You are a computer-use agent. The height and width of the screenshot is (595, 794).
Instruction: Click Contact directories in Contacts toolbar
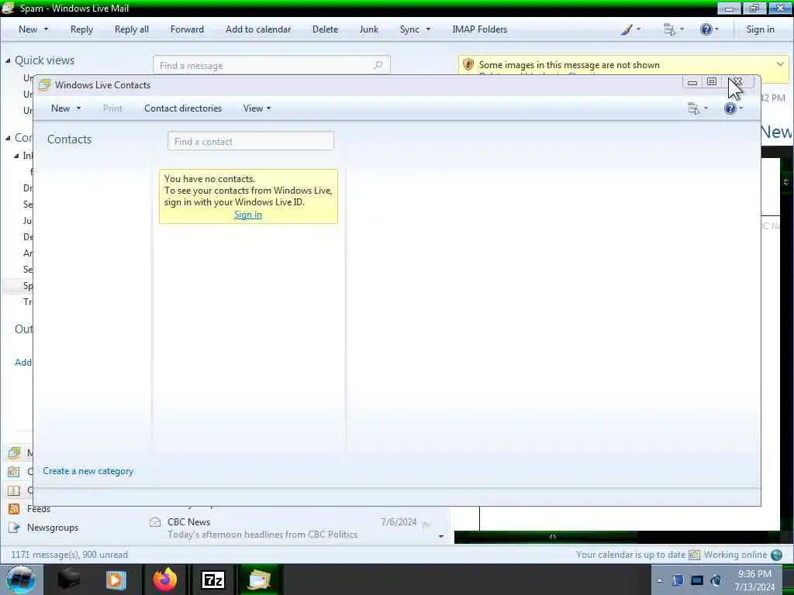click(183, 108)
